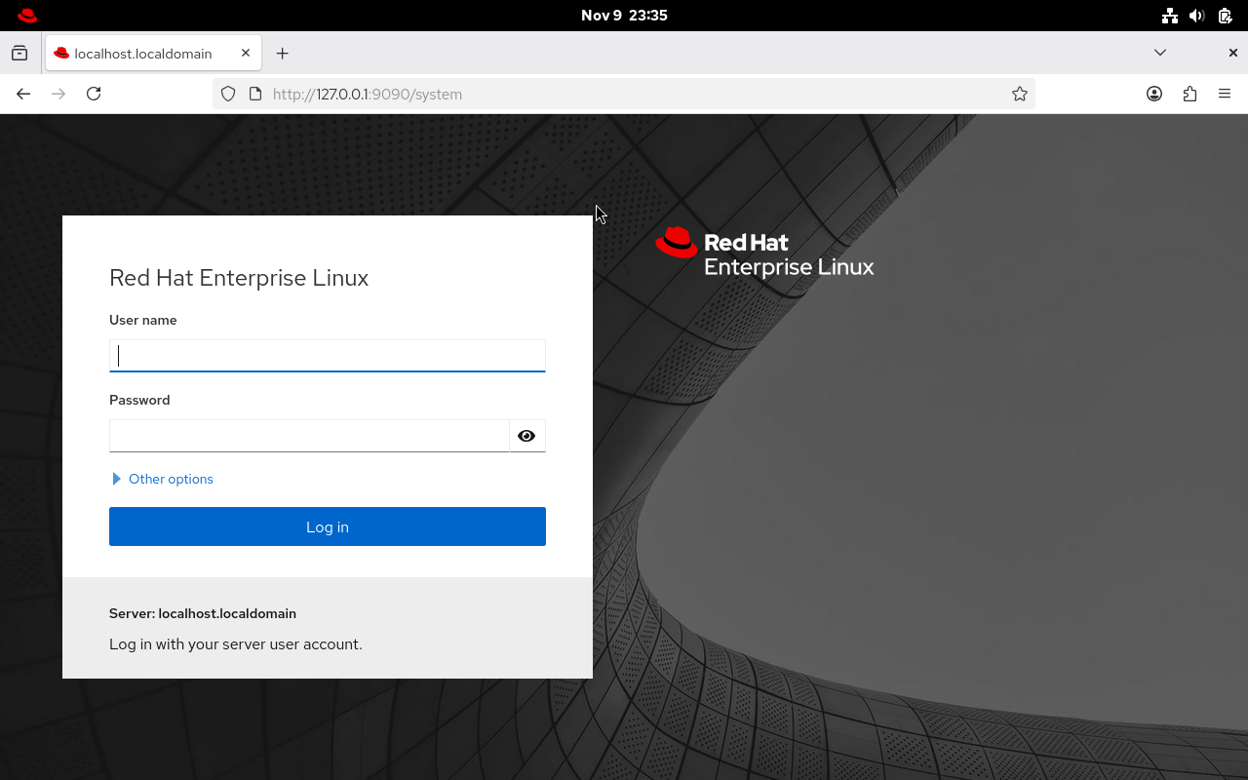This screenshot has width=1248, height=780.
Task: Click the volume icon in the system tray
Action: tap(1196, 15)
